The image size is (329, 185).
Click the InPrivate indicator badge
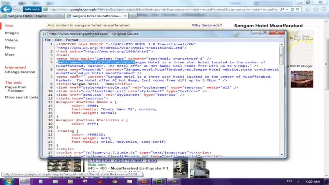[x=32, y=9]
